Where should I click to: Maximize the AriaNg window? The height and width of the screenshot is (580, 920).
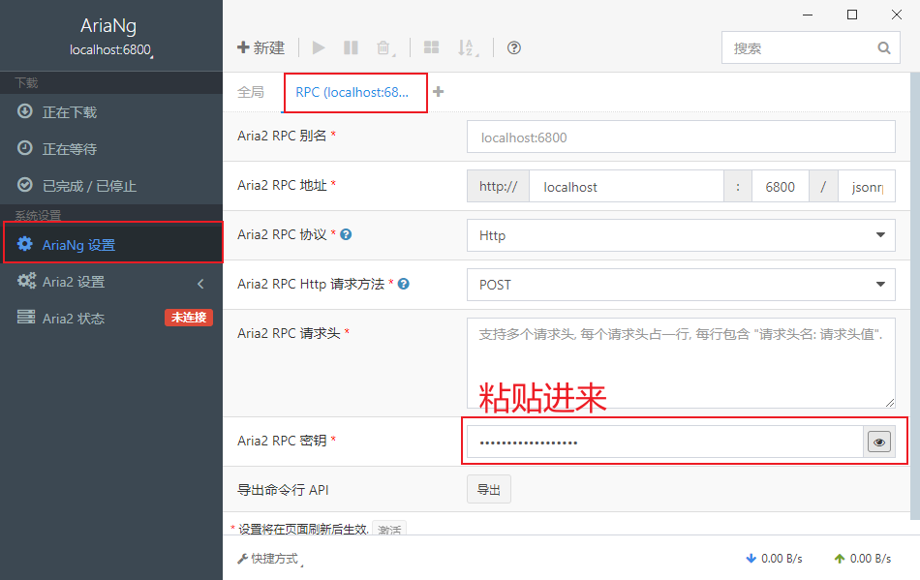(852, 15)
